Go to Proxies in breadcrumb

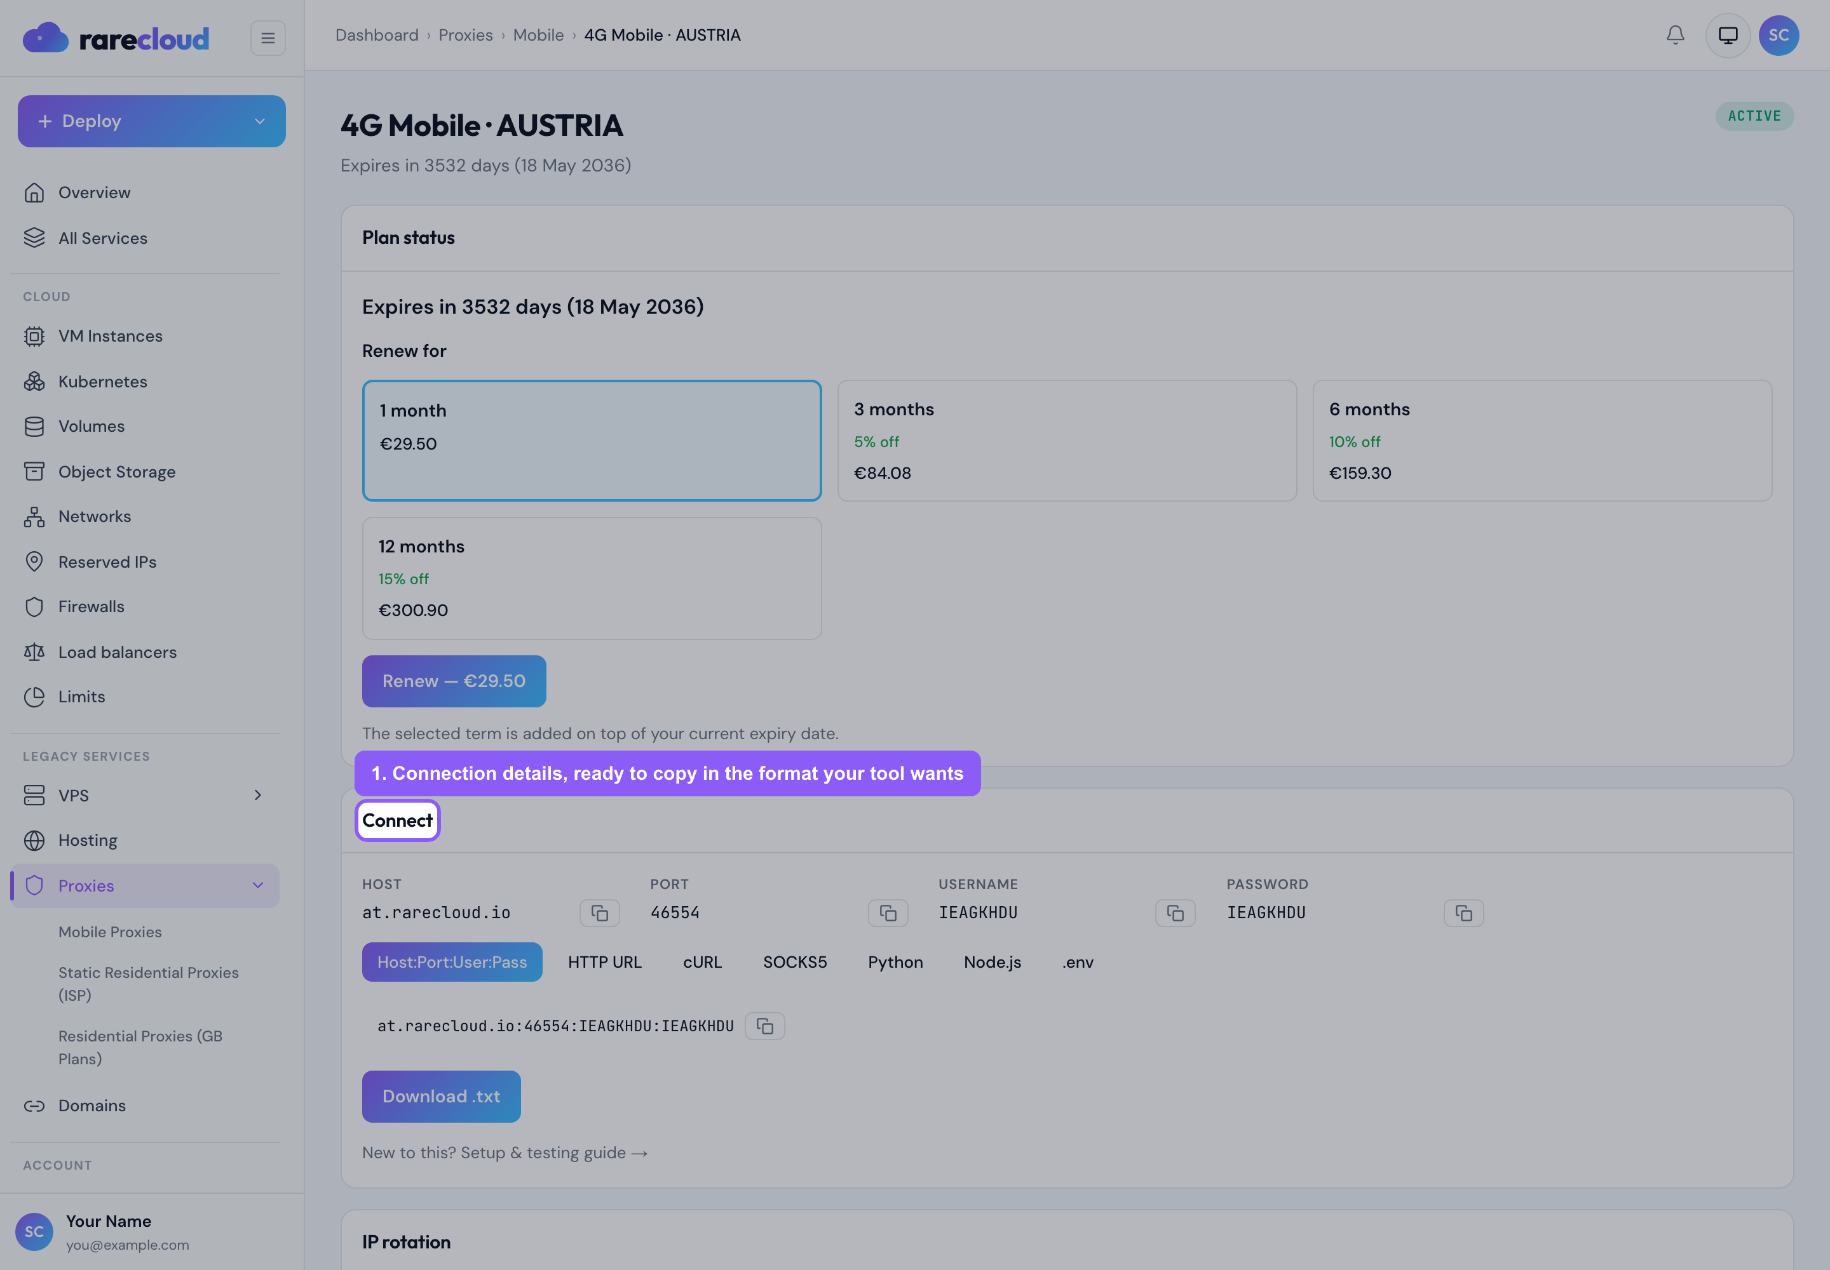(x=466, y=35)
